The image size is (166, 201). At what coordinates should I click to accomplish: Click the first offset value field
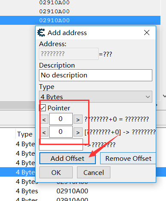pyautogui.click(x=61, y=119)
